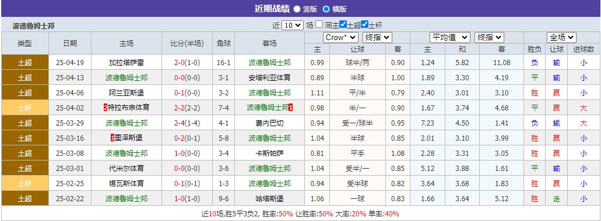
Task: Select the 竖版 radio button
Action: point(297,9)
